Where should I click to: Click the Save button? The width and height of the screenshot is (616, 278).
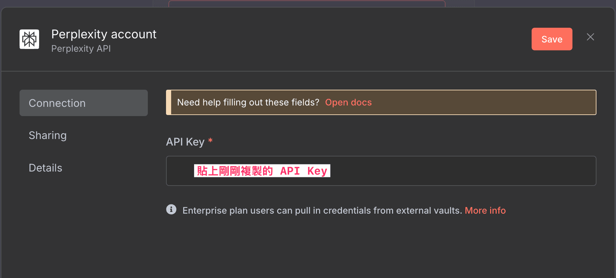pos(552,39)
